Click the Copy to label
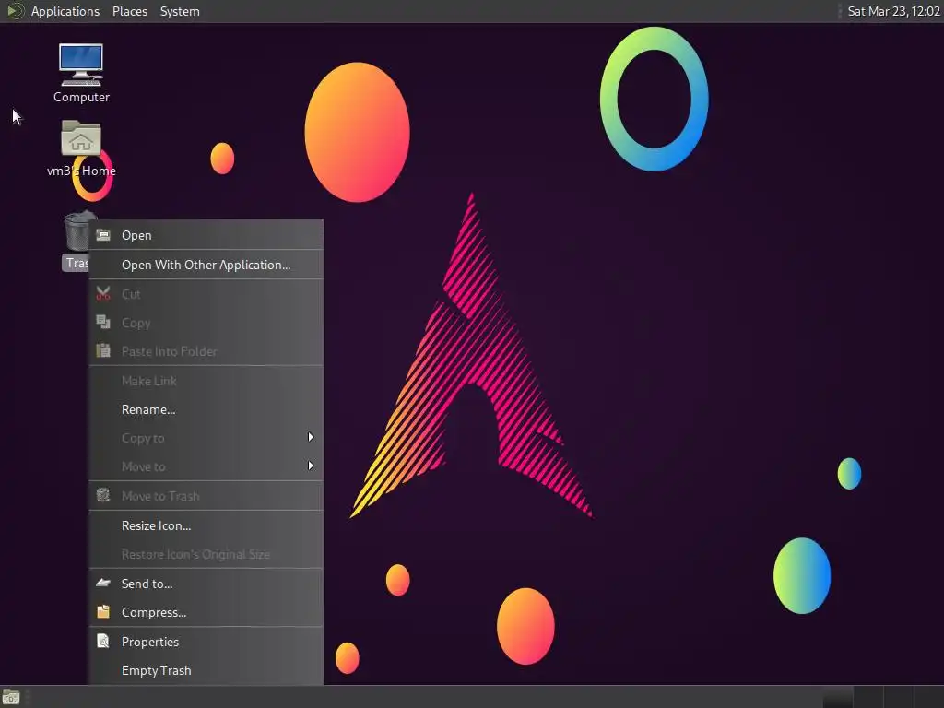This screenshot has width=944, height=708. (143, 438)
